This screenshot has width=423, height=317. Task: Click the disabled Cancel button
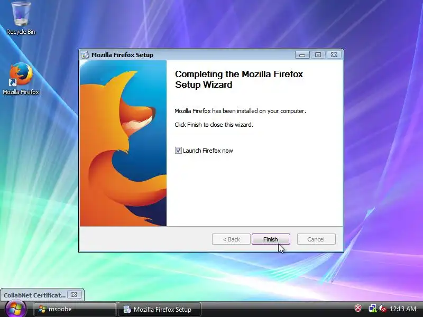click(x=316, y=239)
